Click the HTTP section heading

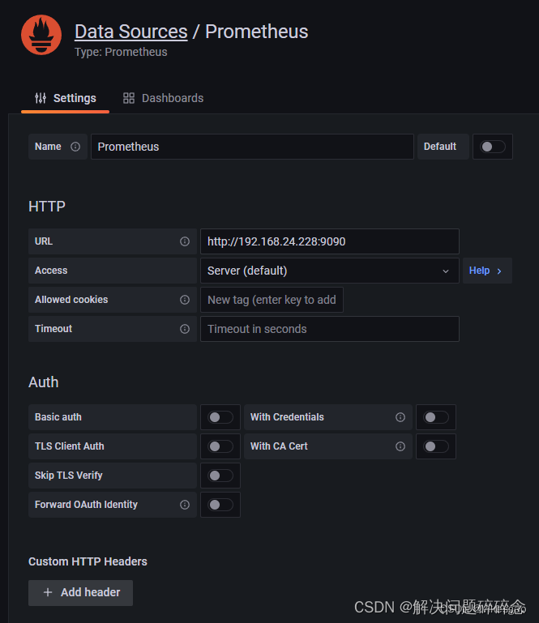47,207
